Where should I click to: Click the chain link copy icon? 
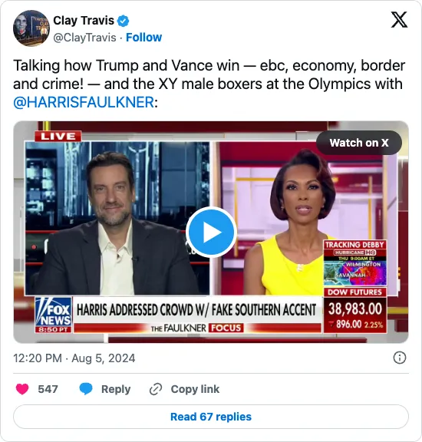[x=156, y=389]
